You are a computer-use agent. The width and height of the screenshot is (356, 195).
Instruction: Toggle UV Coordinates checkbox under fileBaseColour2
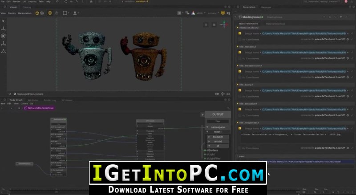click(239, 39)
